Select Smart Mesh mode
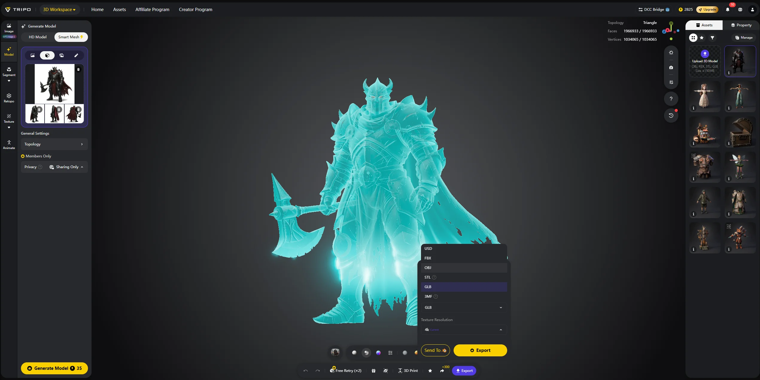The height and width of the screenshot is (380, 760). (71, 37)
